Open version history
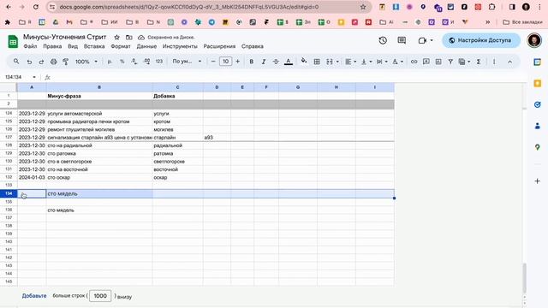The width and height of the screenshot is (548, 308). [x=383, y=40]
